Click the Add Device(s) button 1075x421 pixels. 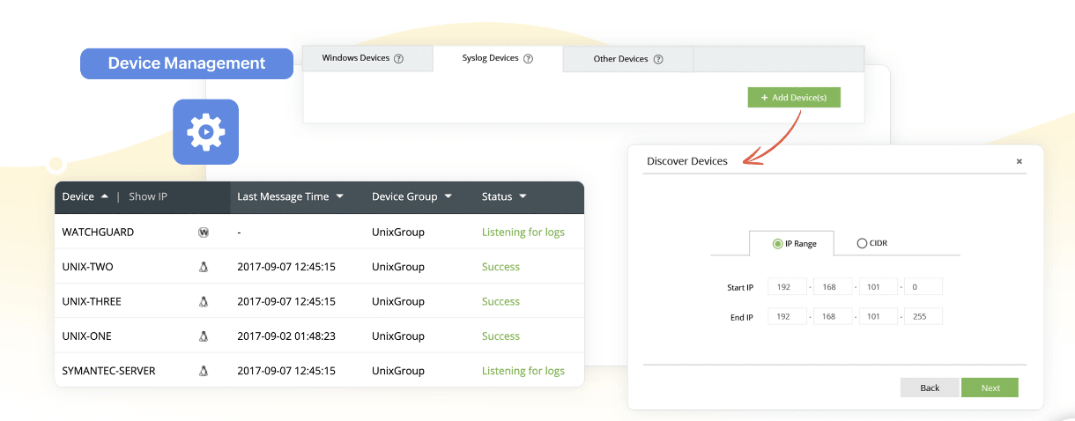(x=794, y=97)
